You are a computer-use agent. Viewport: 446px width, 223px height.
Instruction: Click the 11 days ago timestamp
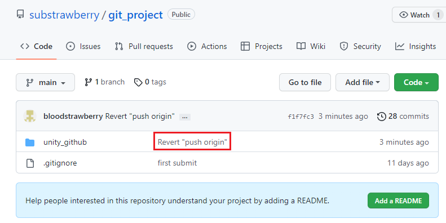coord(408,163)
